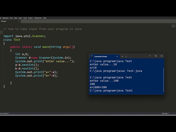This screenshot has width=176, height=132.
Task: Add a new terminal tab with plus
Action: click(122, 56)
